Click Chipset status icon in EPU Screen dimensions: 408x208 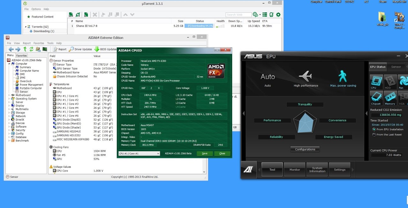376,98
